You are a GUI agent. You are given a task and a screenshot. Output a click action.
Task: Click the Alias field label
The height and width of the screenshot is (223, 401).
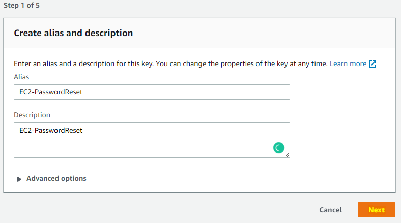coord(21,77)
